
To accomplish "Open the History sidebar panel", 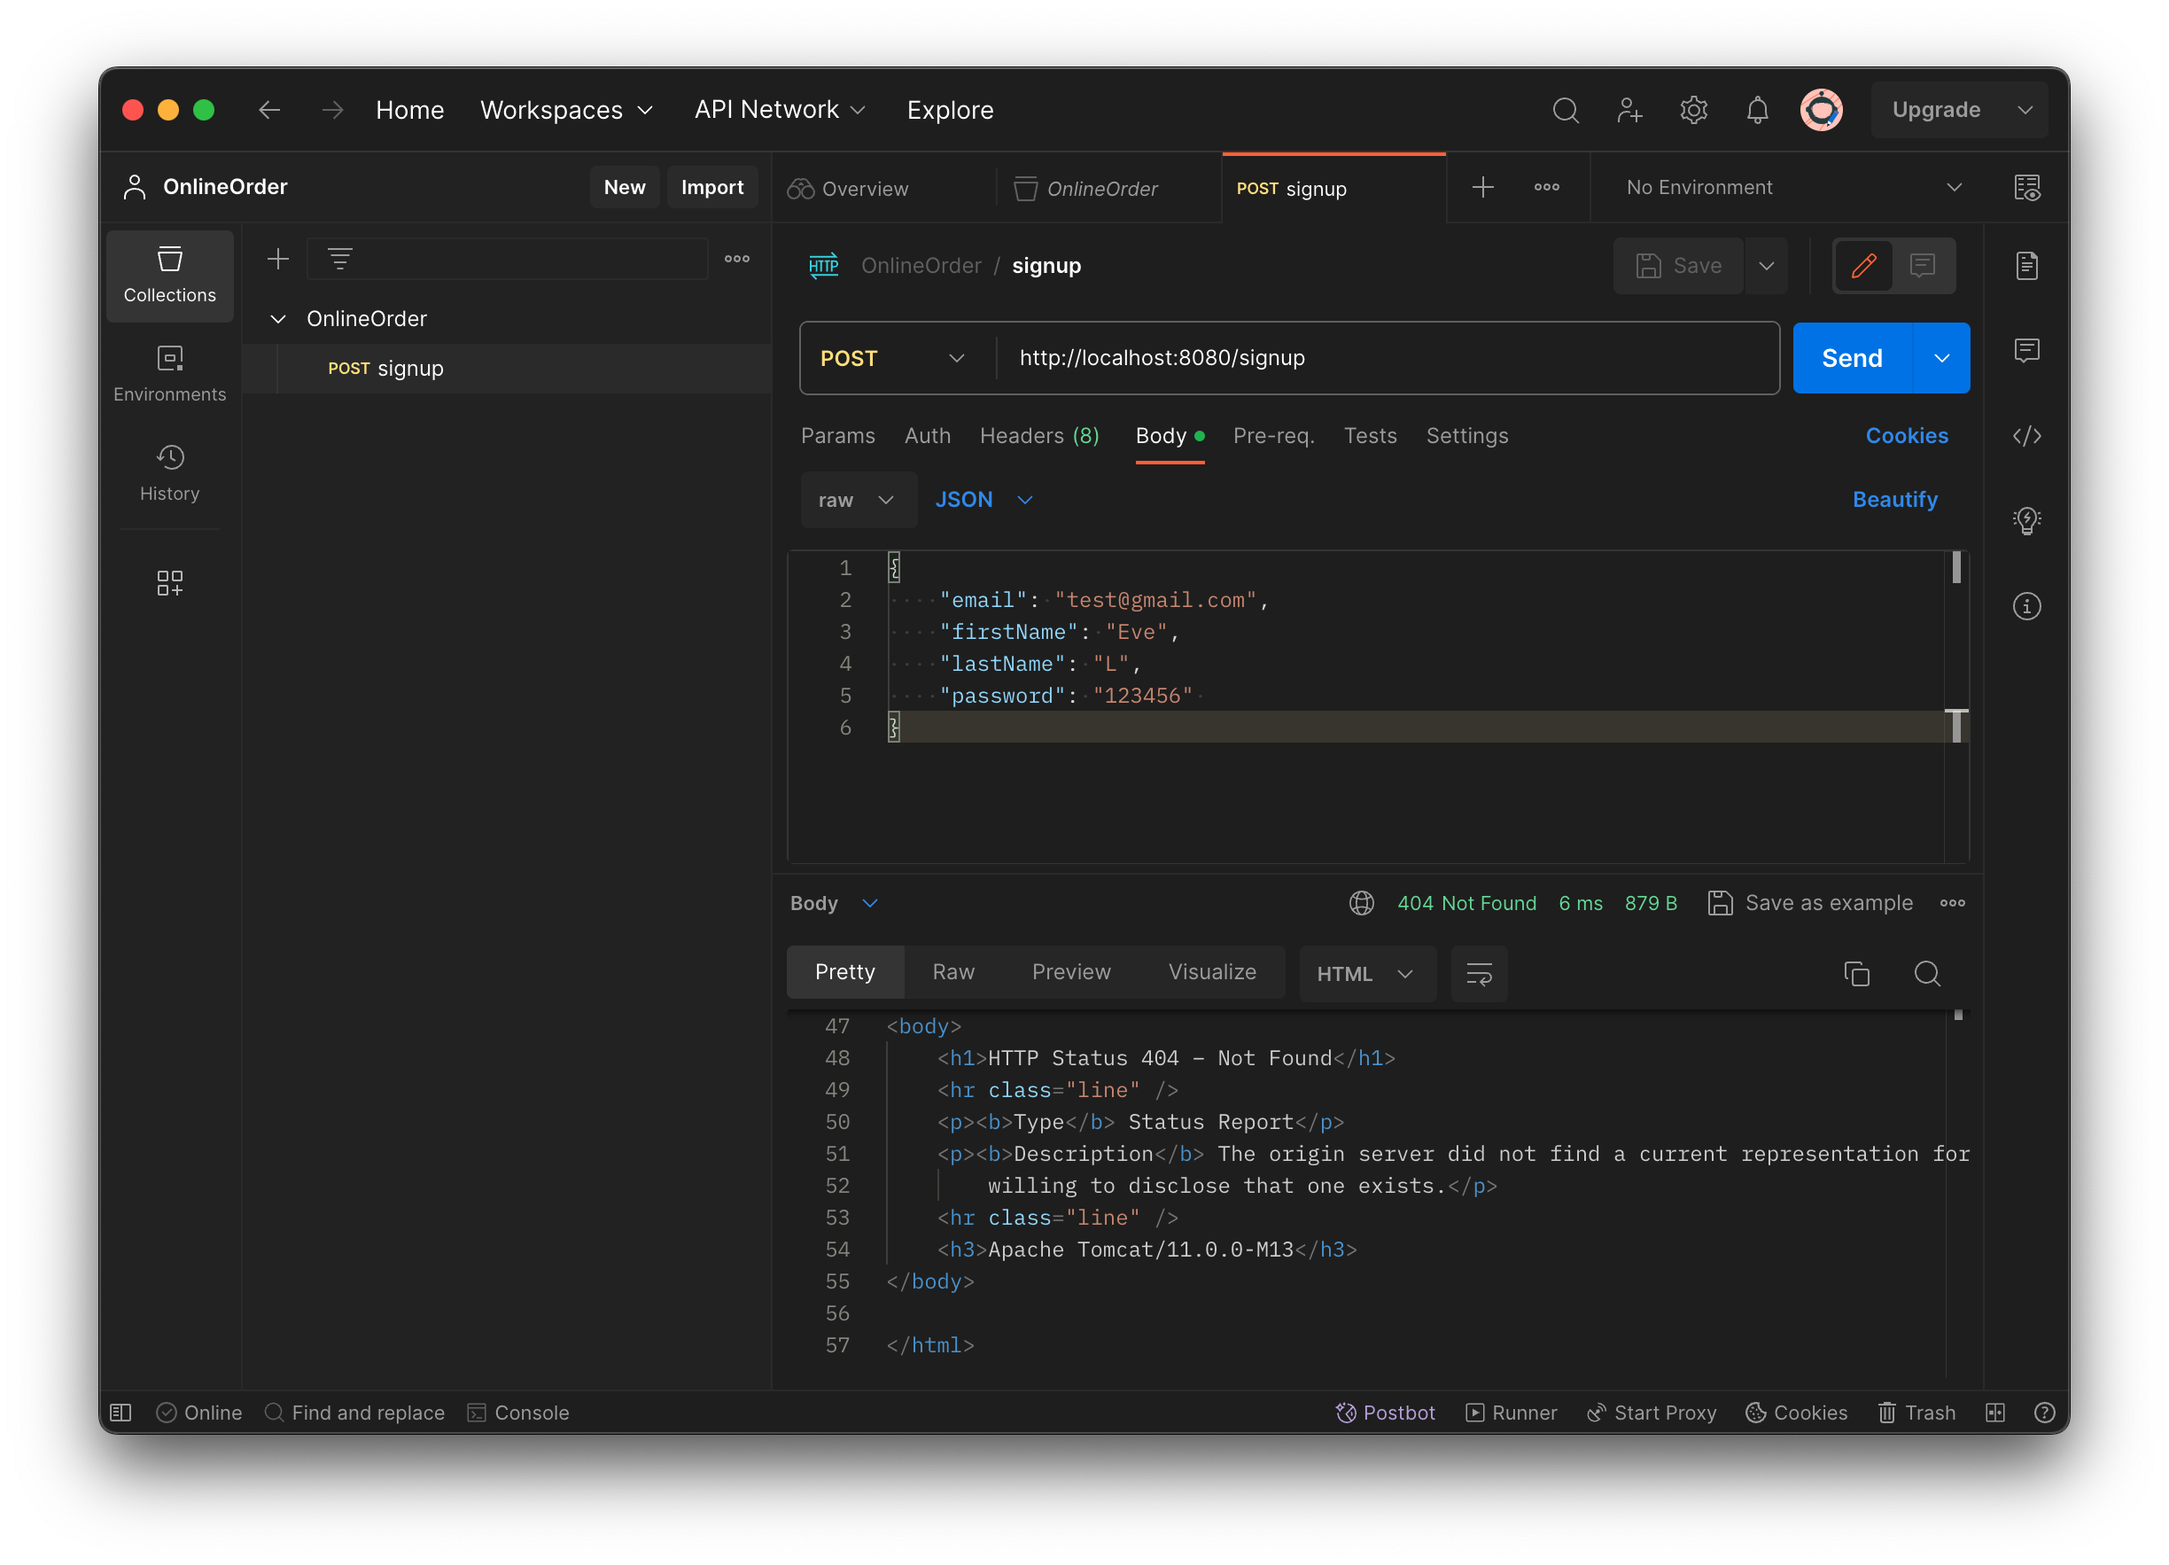I will [169, 472].
